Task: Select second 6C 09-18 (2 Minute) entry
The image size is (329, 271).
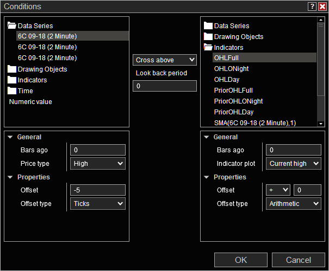Action: (47, 47)
